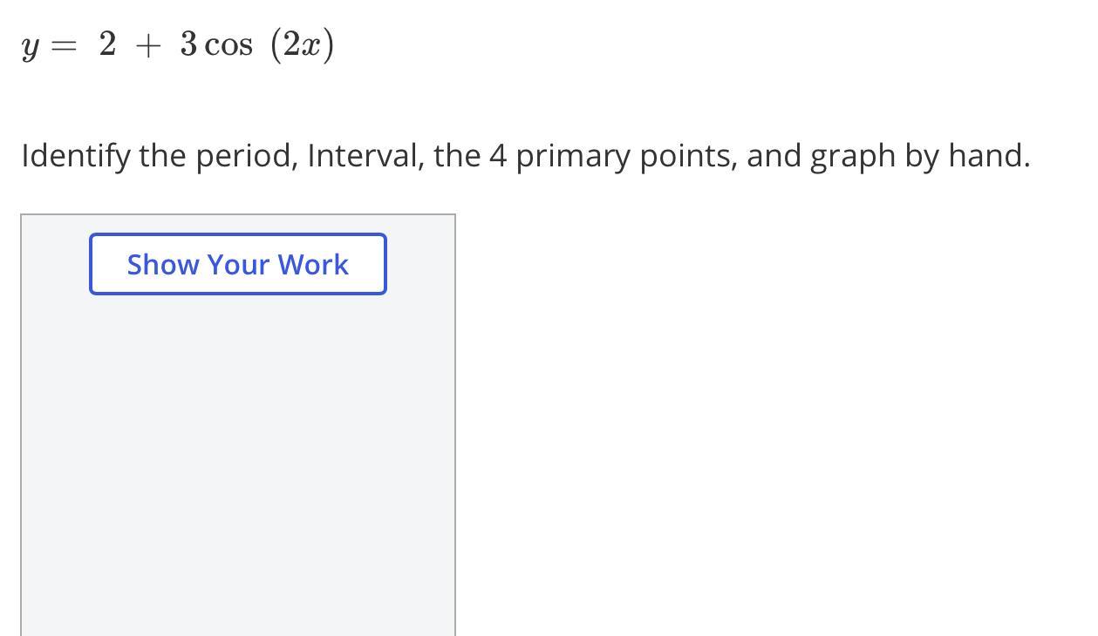The height and width of the screenshot is (636, 1098).
Task: Click the constant 2 after the equals sign
Action: coord(107,44)
